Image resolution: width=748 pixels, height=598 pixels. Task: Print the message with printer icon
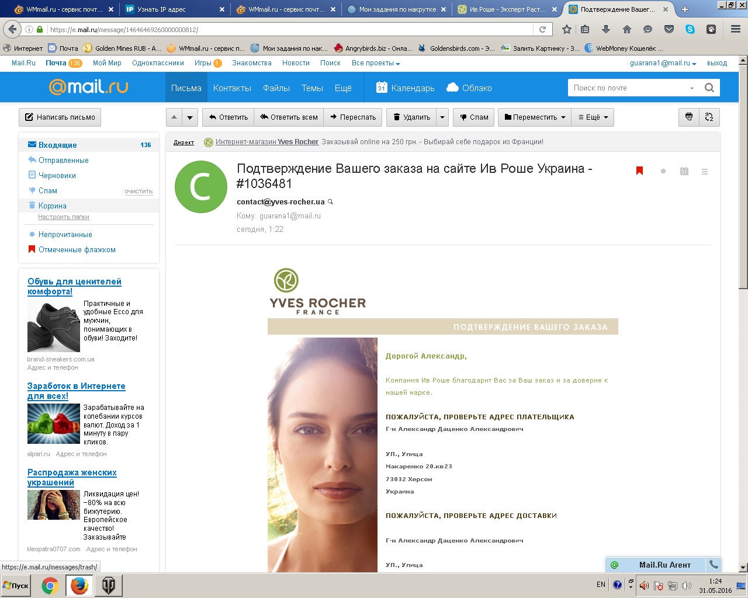pos(689,117)
